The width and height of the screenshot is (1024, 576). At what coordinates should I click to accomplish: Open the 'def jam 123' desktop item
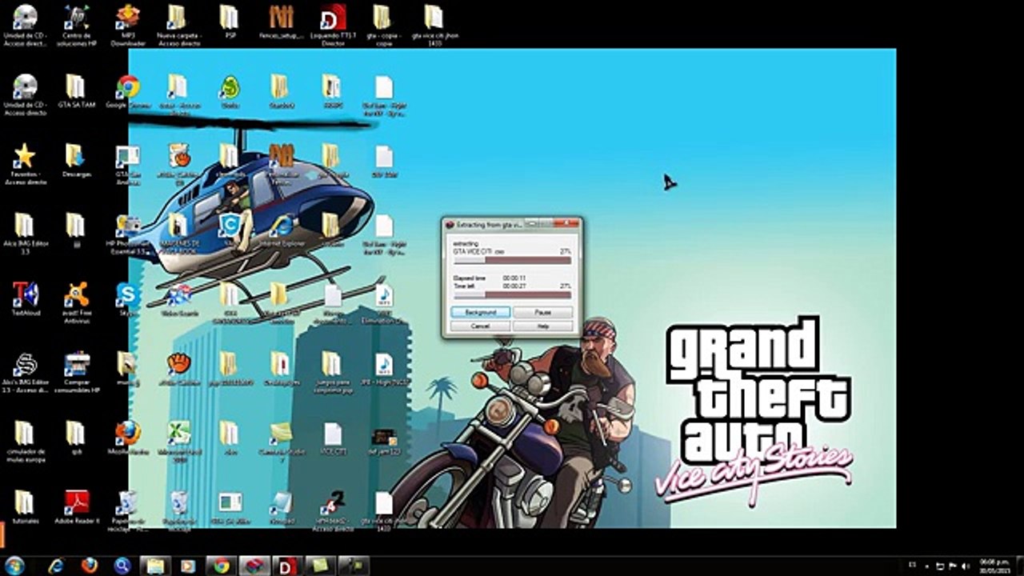[384, 438]
